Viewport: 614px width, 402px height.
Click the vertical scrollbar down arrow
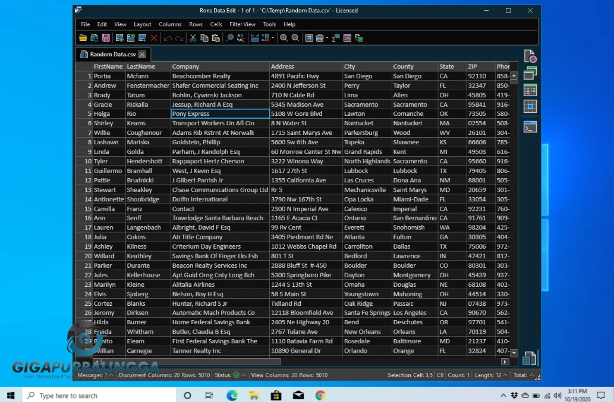[514, 353]
